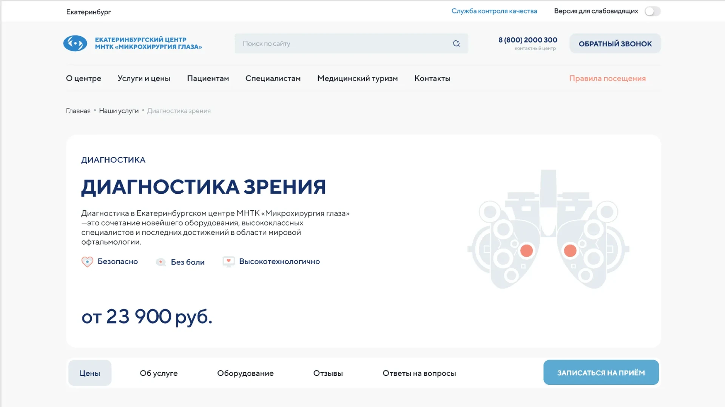Click the Высокотехнологично label
This screenshot has width=725, height=407.
[x=279, y=262]
